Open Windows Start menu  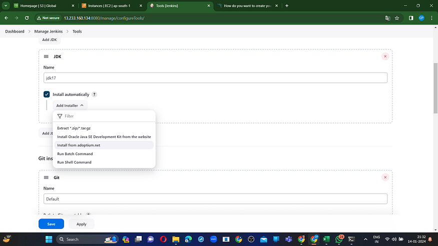(x=49, y=239)
